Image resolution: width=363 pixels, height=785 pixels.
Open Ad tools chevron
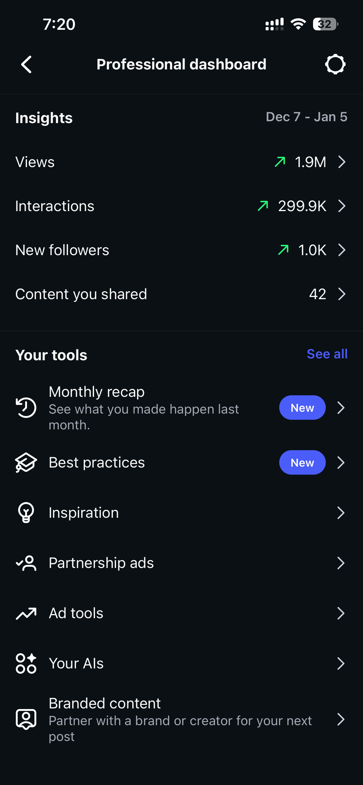click(x=341, y=613)
